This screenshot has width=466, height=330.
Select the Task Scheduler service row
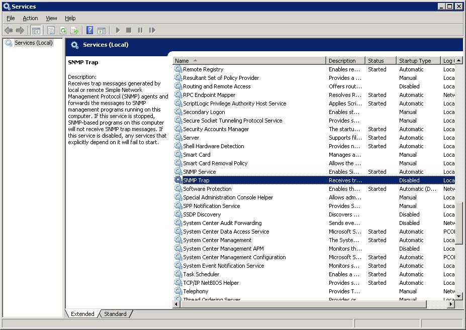(x=201, y=274)
